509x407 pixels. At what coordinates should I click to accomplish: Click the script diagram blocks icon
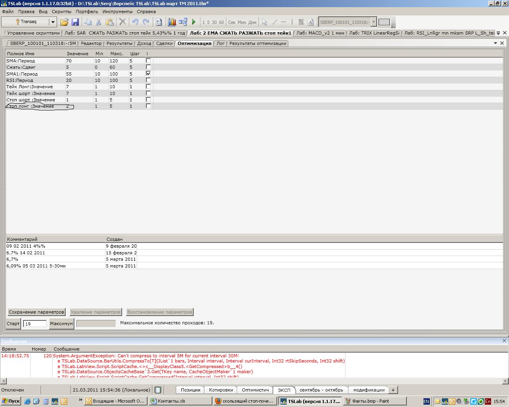tap(183, 22)
